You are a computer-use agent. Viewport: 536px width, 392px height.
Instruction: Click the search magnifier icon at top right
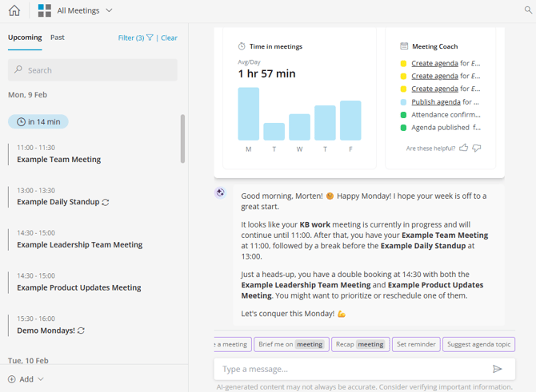(x=529, y=10)
